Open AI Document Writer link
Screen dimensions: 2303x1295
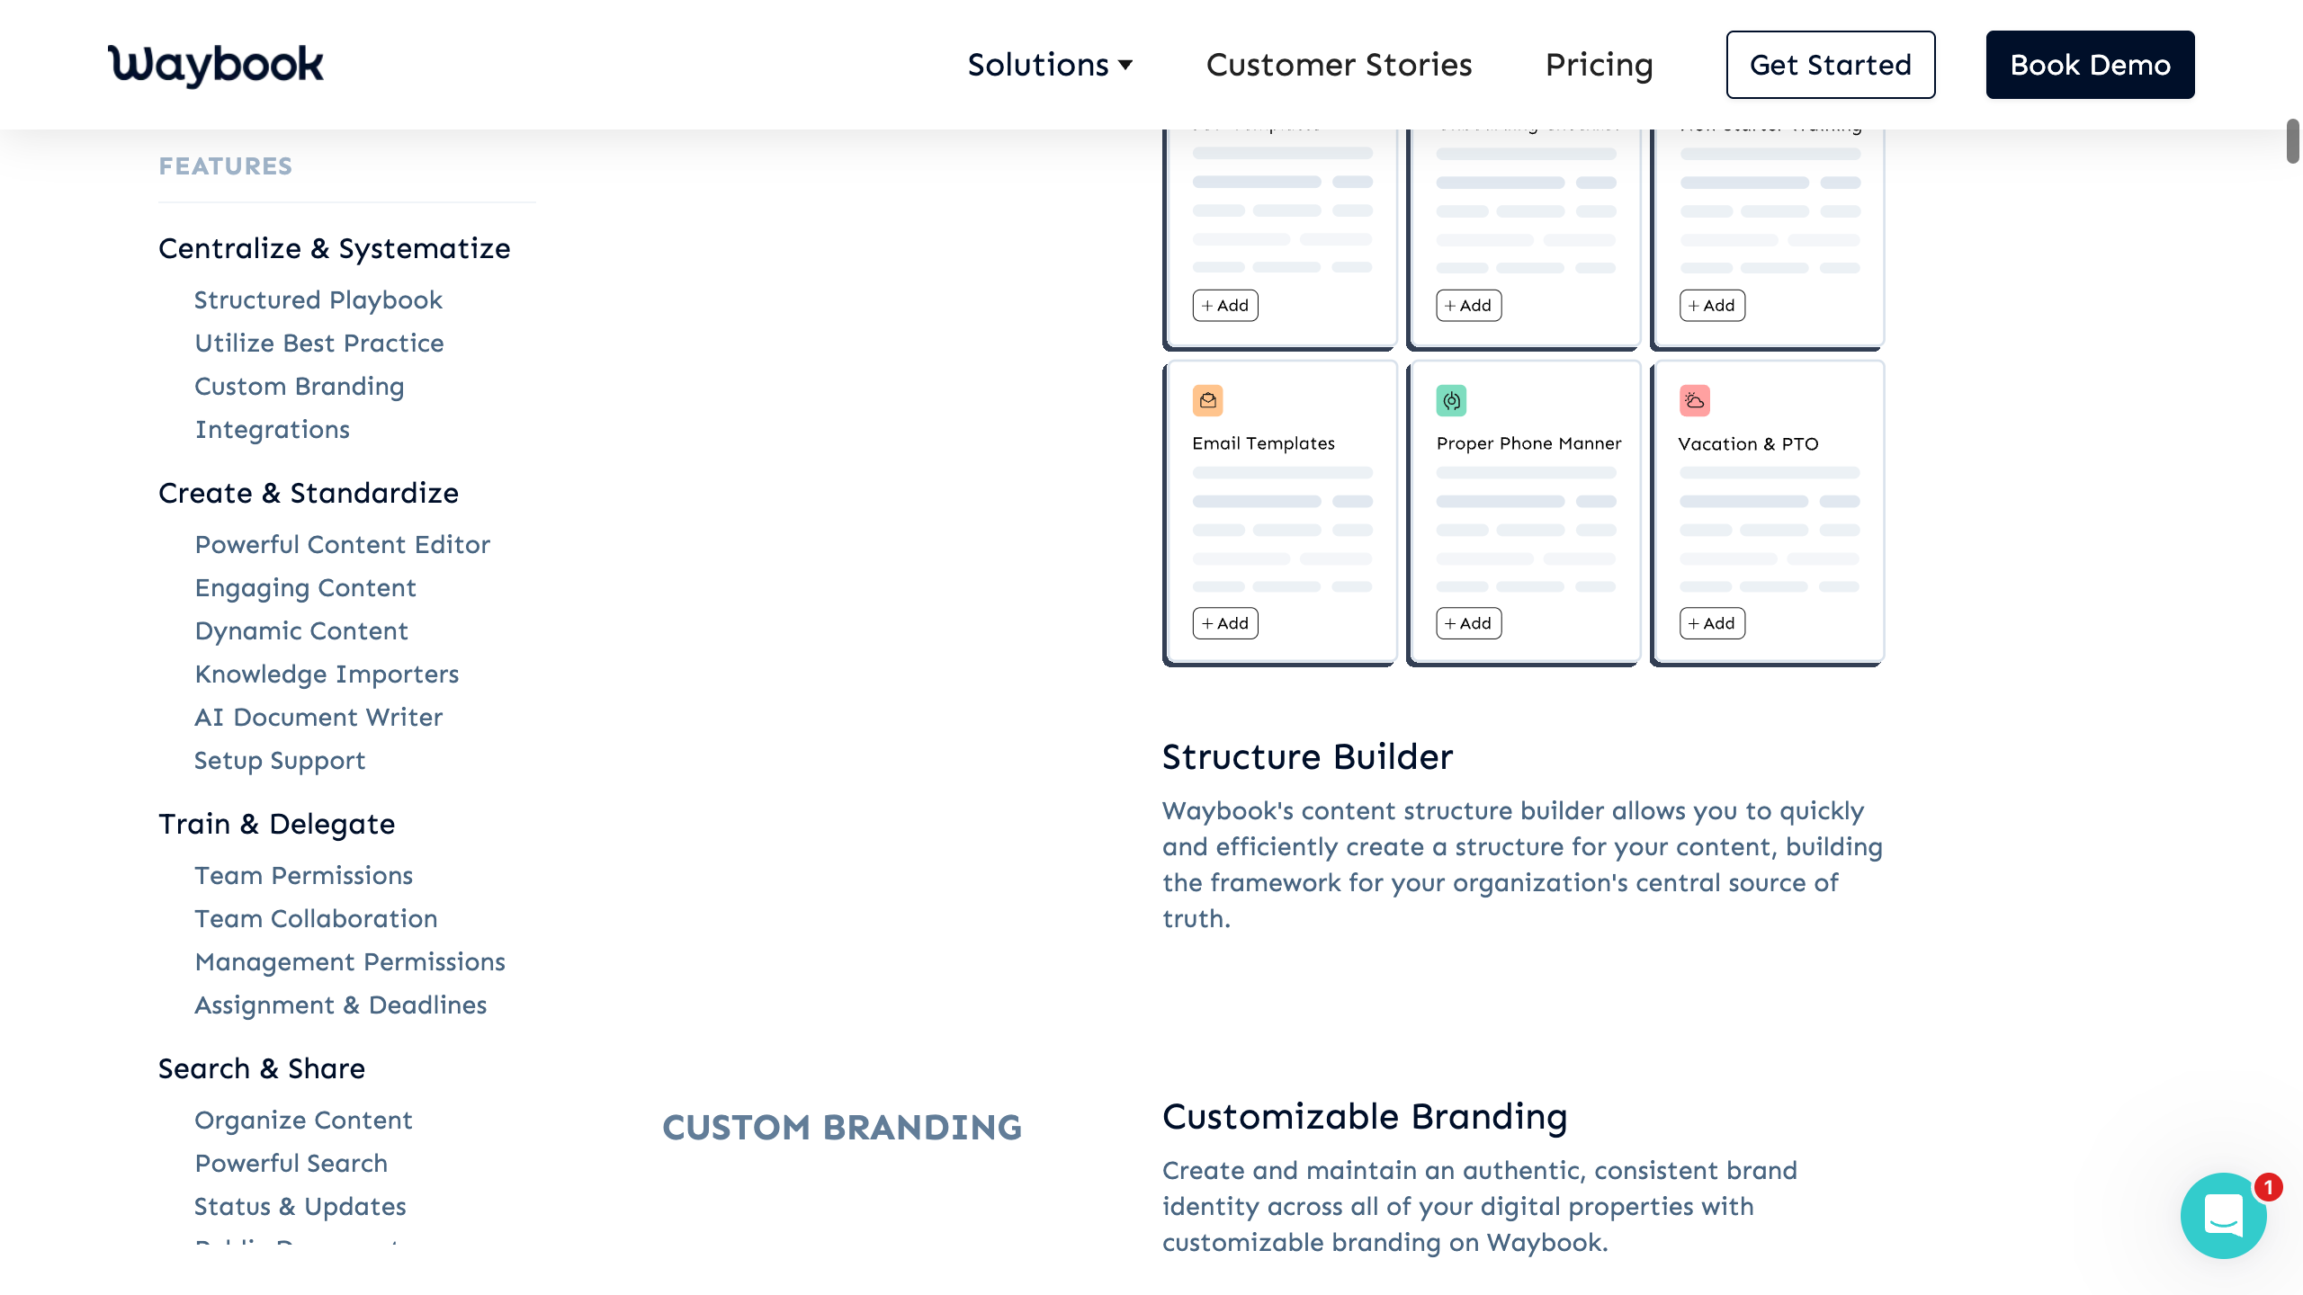point(318,717)
